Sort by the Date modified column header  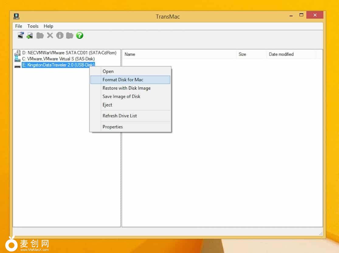click(281, 54)
